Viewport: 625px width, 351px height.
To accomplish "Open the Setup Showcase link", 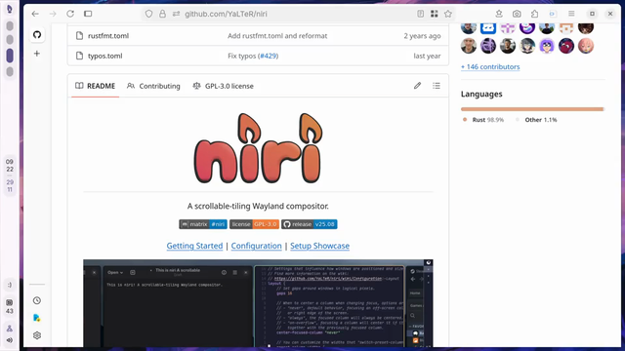I will click(319, 246).
